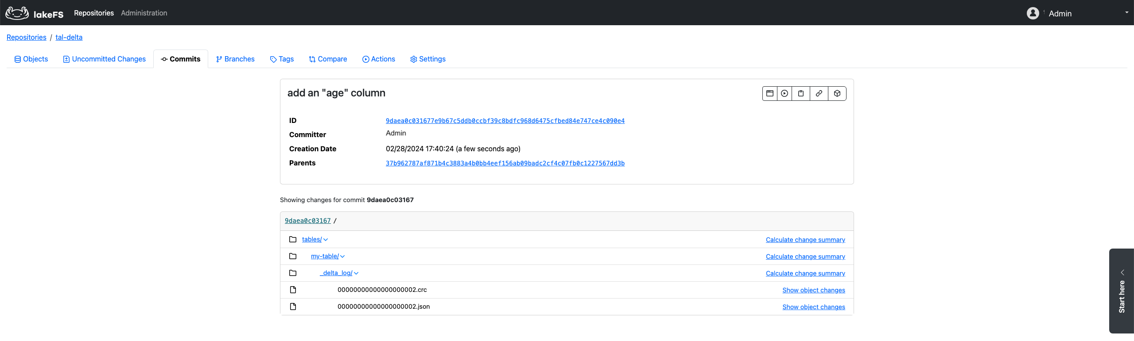Image resolution: width=1134 pixels, height=341 pixels.
Task: Open the Admin account dropdown arrow
Action: pyautogui.click(x=1126, y=13)
